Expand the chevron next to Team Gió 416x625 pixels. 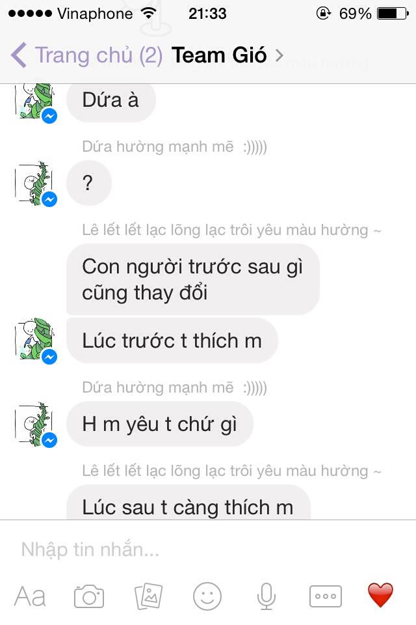279,55
